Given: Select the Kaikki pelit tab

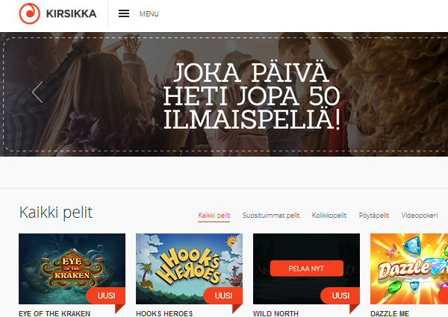Looking at the screenshot, I should pyautogui.click(x=214, y=216).
